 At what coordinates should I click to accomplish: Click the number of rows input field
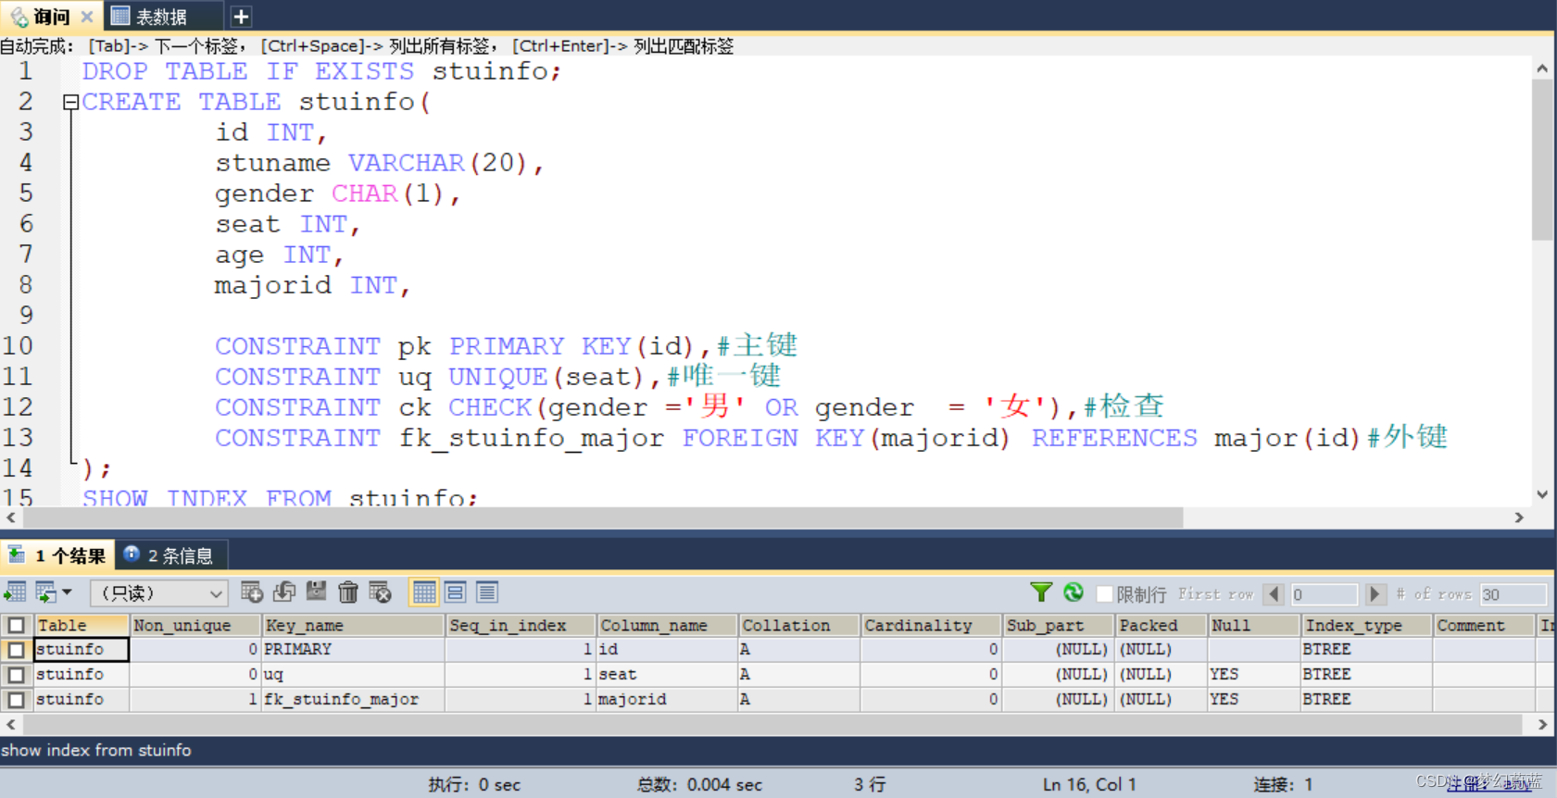pyautogui.click(x=1512, y=594)
